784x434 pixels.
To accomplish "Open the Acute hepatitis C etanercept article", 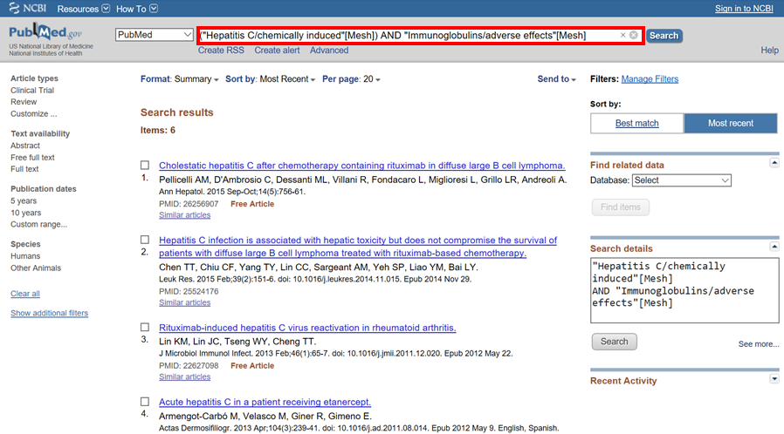I will (265, 402).
